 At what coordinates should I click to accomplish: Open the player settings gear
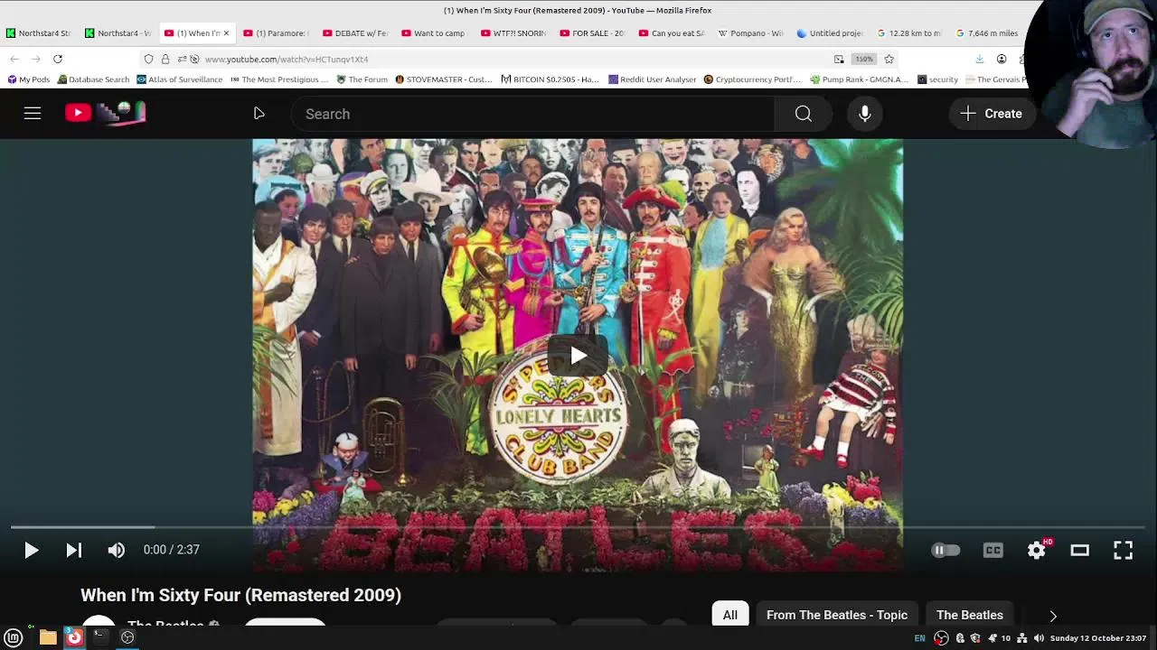[1037, 550]
